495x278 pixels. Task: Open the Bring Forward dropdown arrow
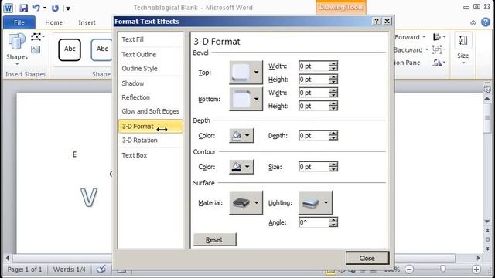tap(424, 37)
